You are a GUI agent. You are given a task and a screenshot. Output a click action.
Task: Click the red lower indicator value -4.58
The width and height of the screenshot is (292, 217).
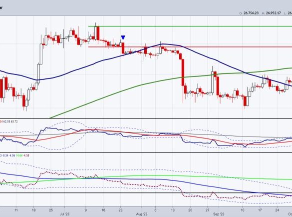click(26, 155)
